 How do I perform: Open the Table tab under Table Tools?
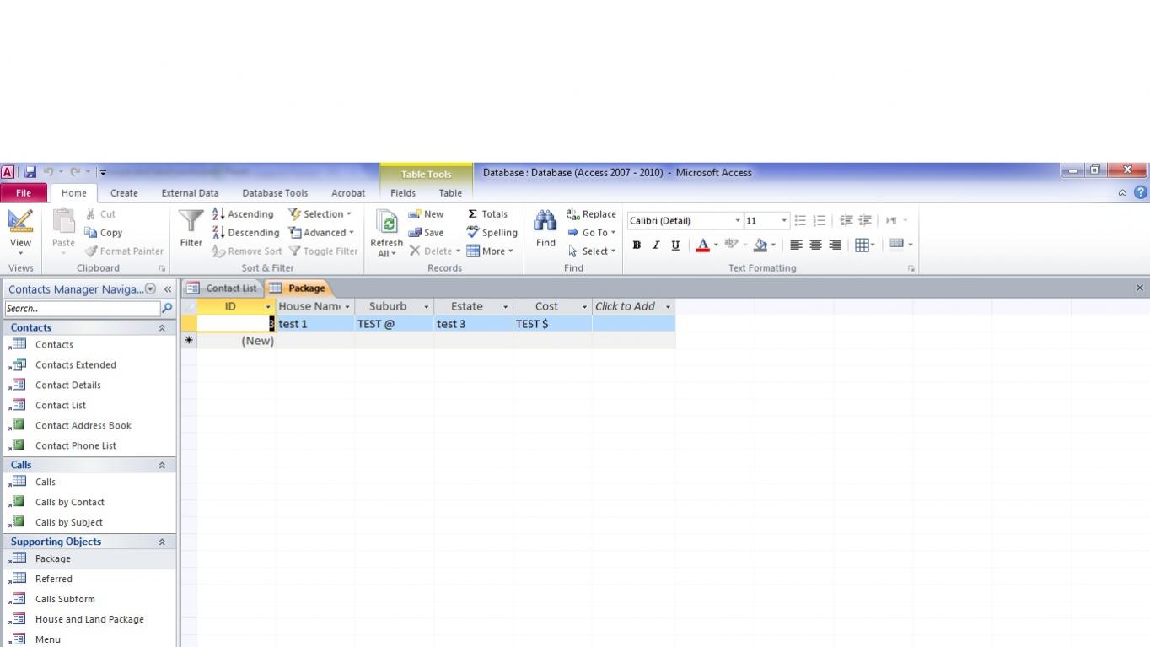click(450, 193)
